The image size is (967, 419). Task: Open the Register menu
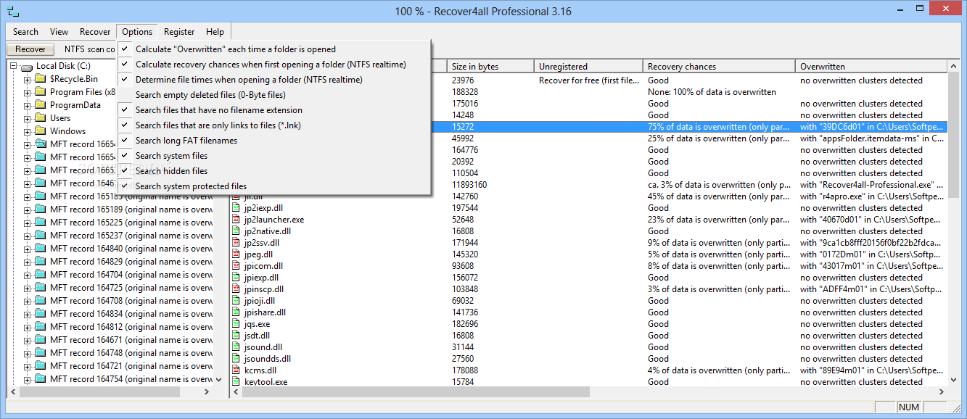179,32
